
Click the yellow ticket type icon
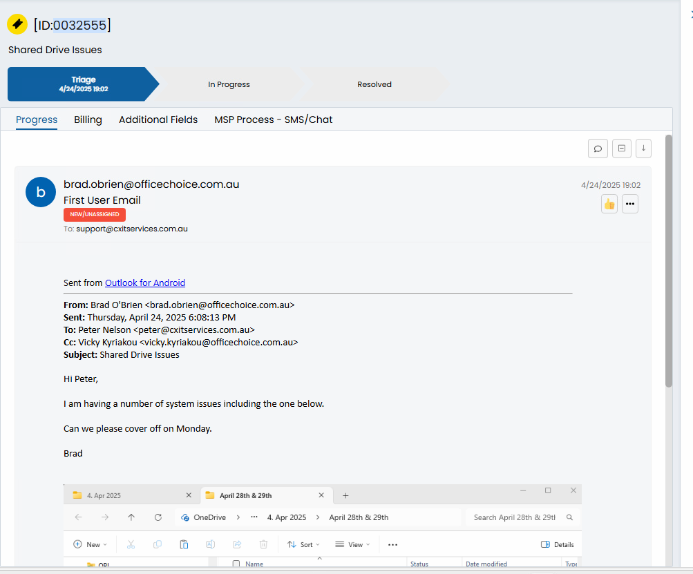tap(17, 24)
